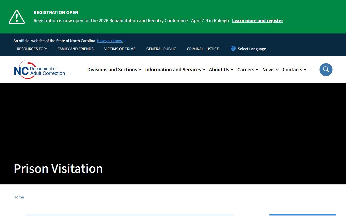Screen dimensions: 346x216
Task: Select the General Public resources link
Action: [x=161, y=49]
